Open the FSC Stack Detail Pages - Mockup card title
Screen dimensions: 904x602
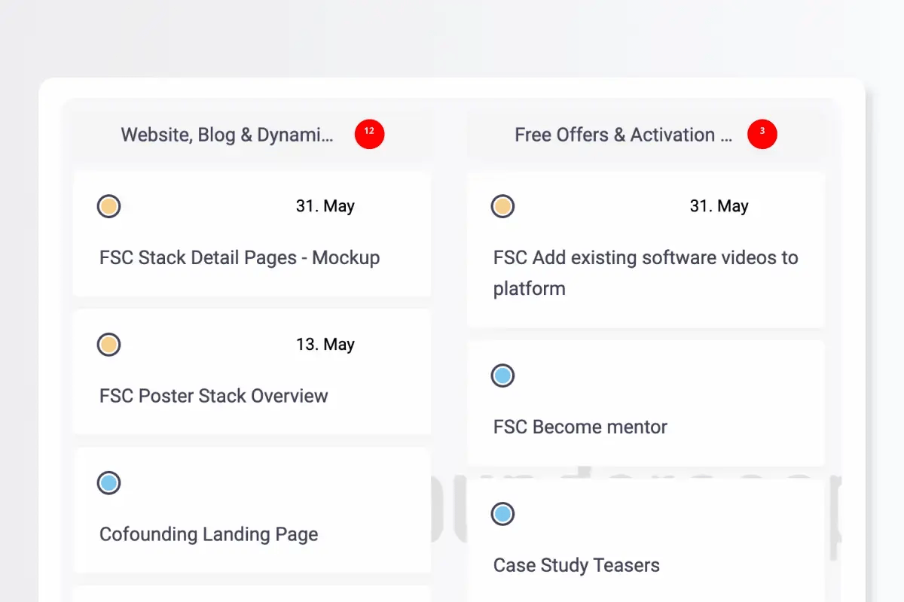pos(240,257)
